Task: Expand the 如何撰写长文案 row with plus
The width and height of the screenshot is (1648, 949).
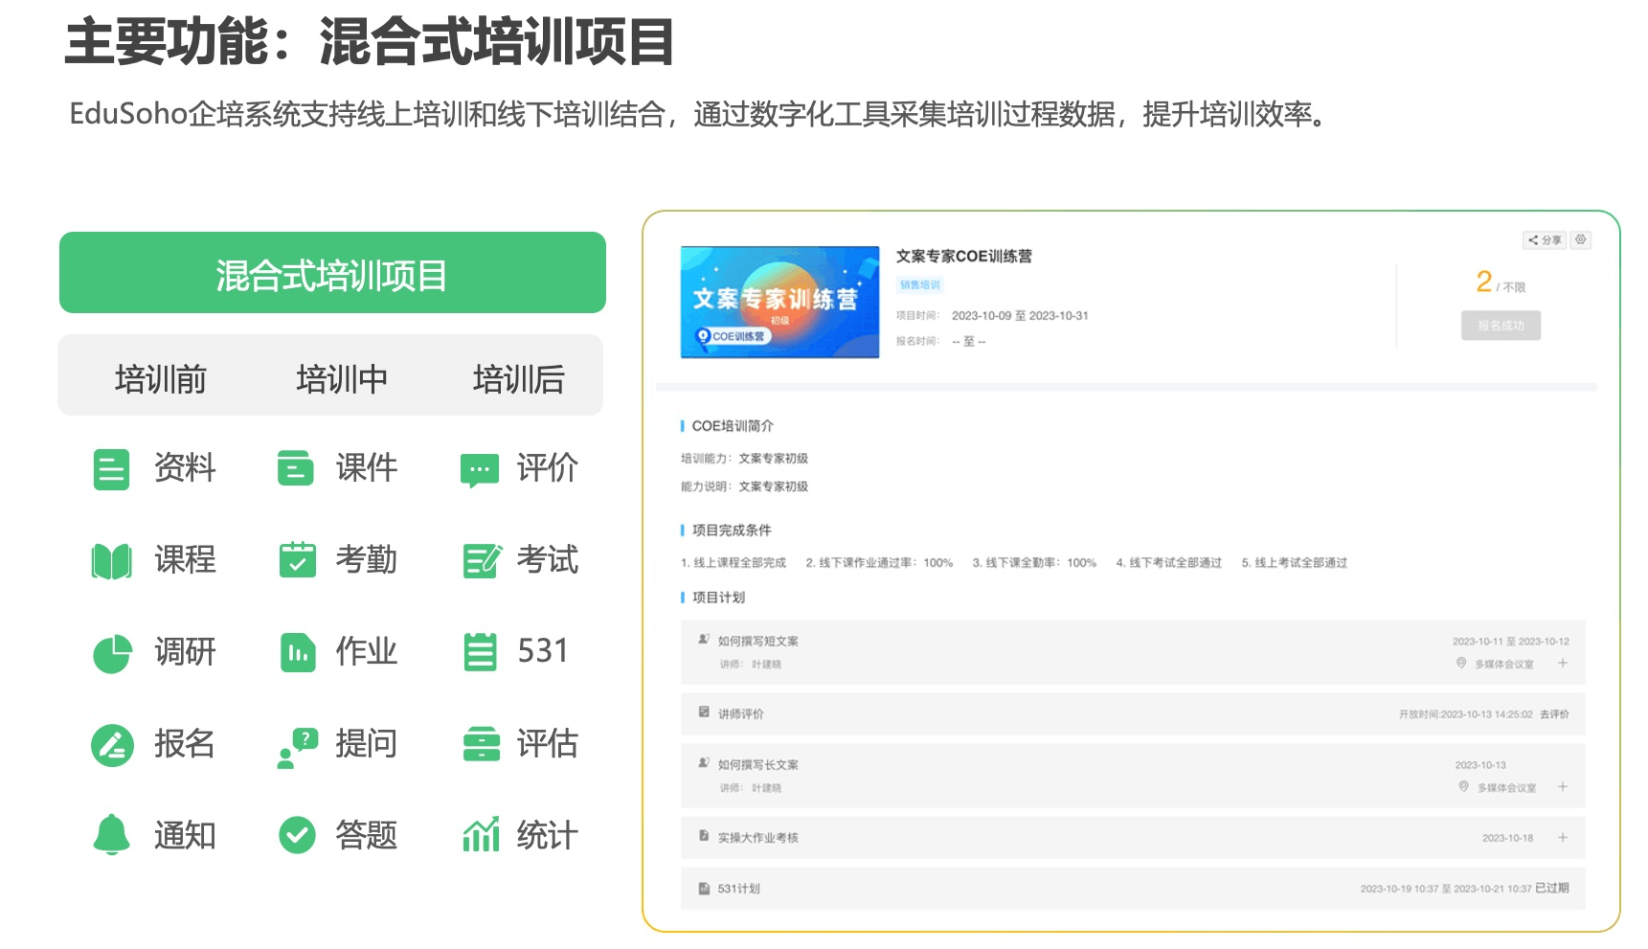Action: 1563,786
